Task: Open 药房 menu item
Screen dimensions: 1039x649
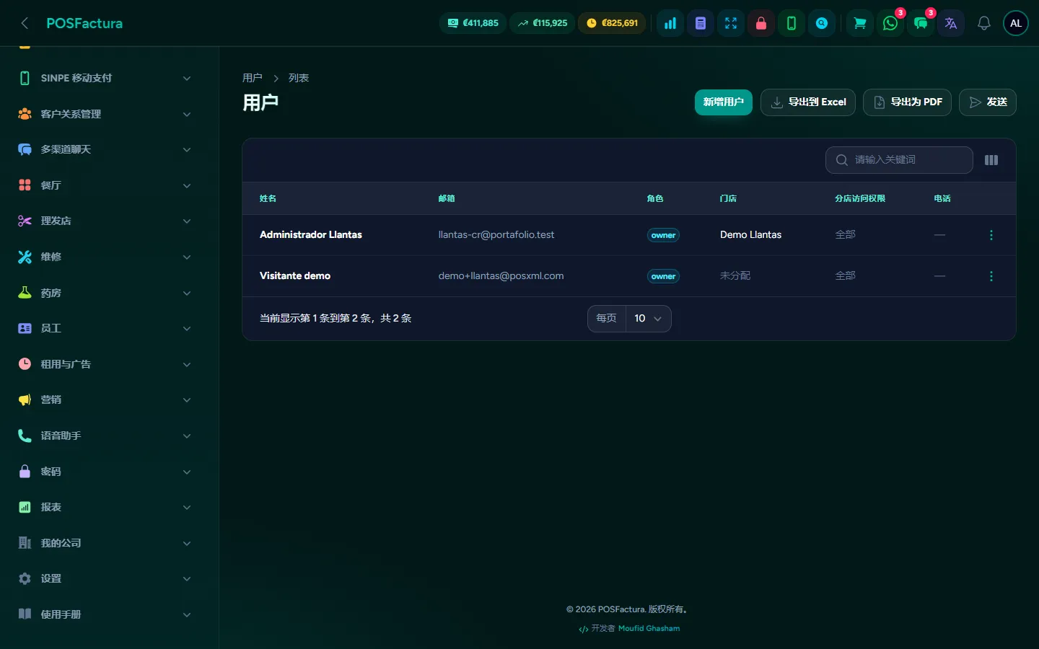Action: point(105,293)
